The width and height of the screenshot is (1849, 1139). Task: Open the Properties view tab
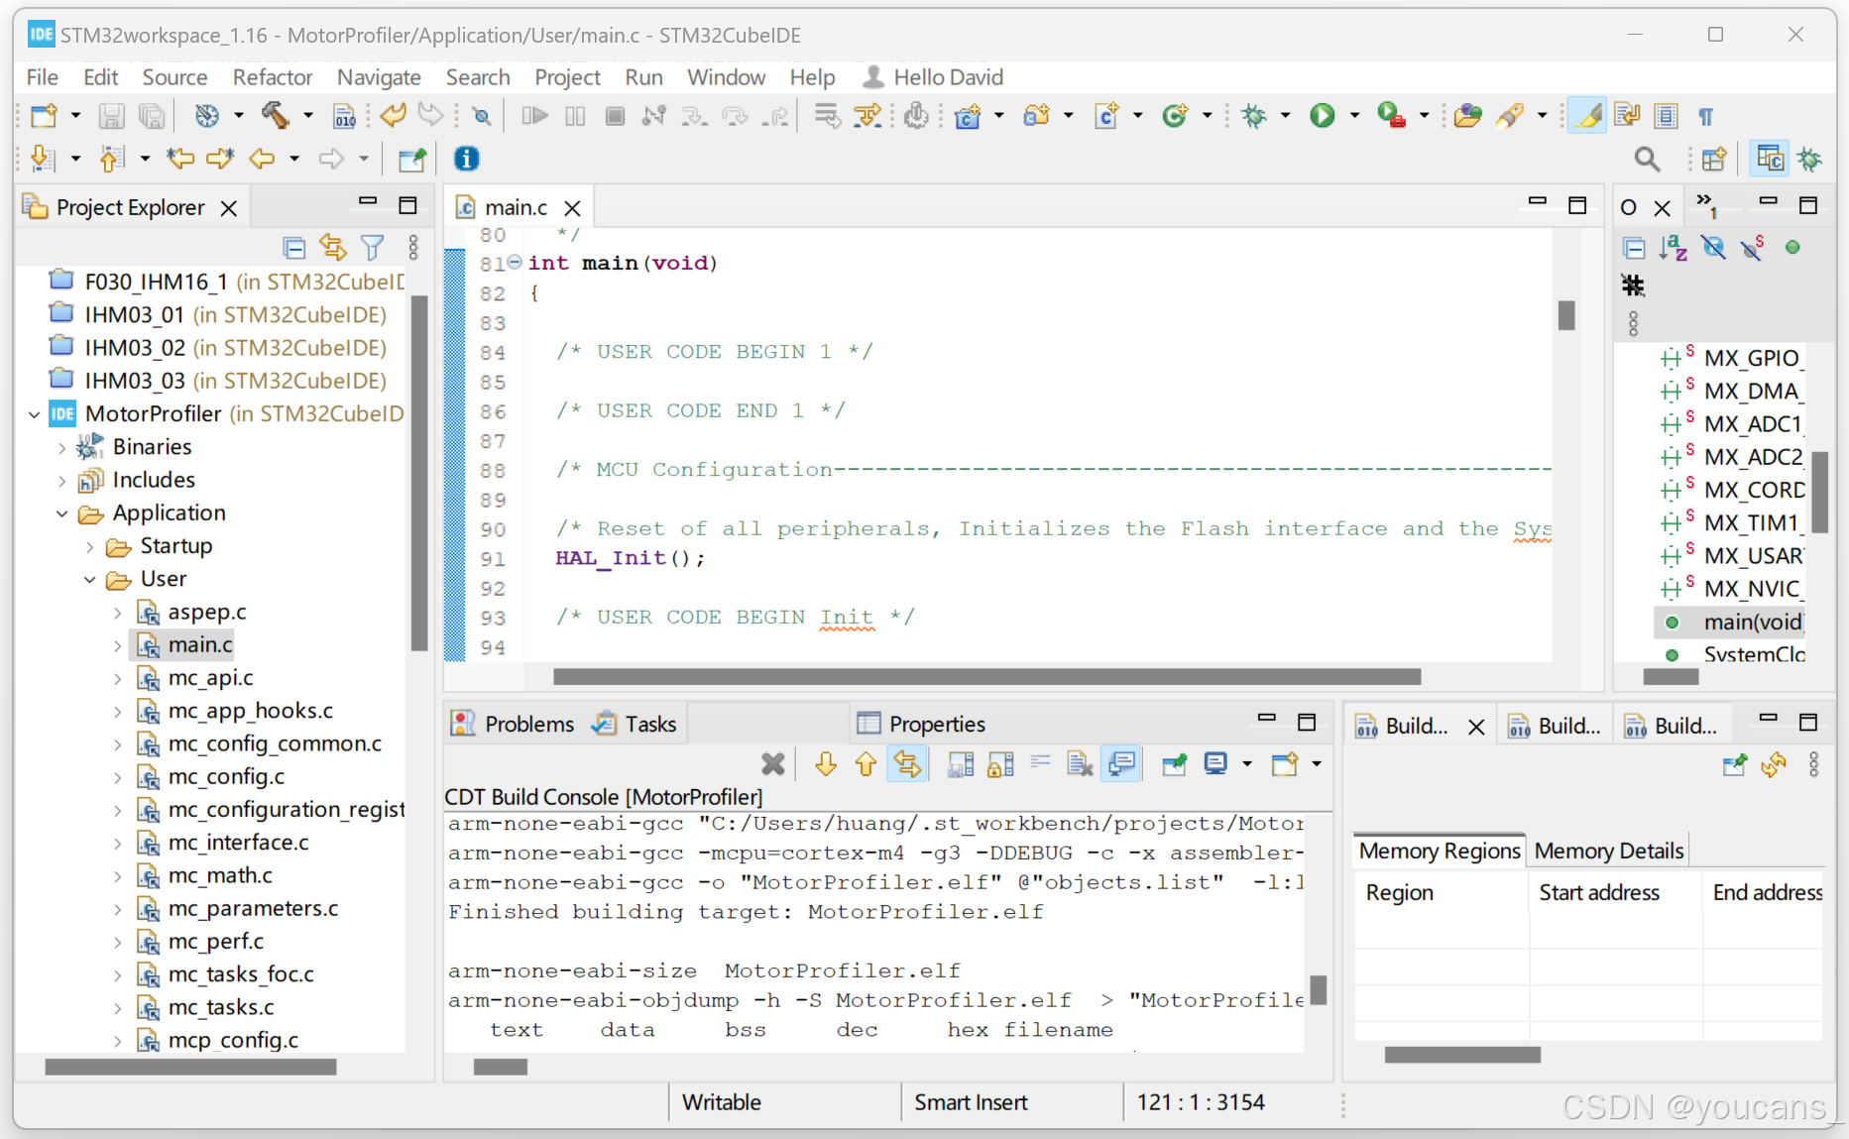click(x=921, y=724)
